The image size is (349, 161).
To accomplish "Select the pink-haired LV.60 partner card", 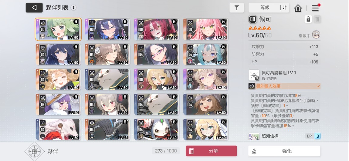I will tap(206, 29).
